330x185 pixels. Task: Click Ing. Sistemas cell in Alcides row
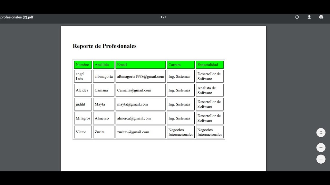coord(181,90)
